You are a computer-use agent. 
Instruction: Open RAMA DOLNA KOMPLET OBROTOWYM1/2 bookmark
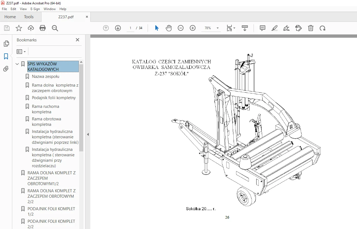52,178
